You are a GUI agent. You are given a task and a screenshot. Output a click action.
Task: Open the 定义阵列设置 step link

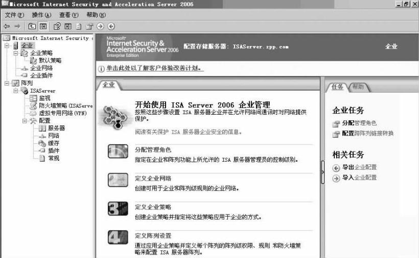pos(153,236)
